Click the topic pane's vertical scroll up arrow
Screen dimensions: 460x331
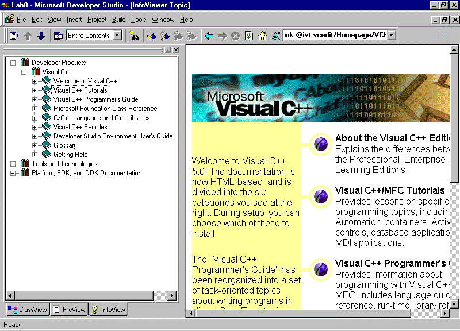[x=454, y=49]
